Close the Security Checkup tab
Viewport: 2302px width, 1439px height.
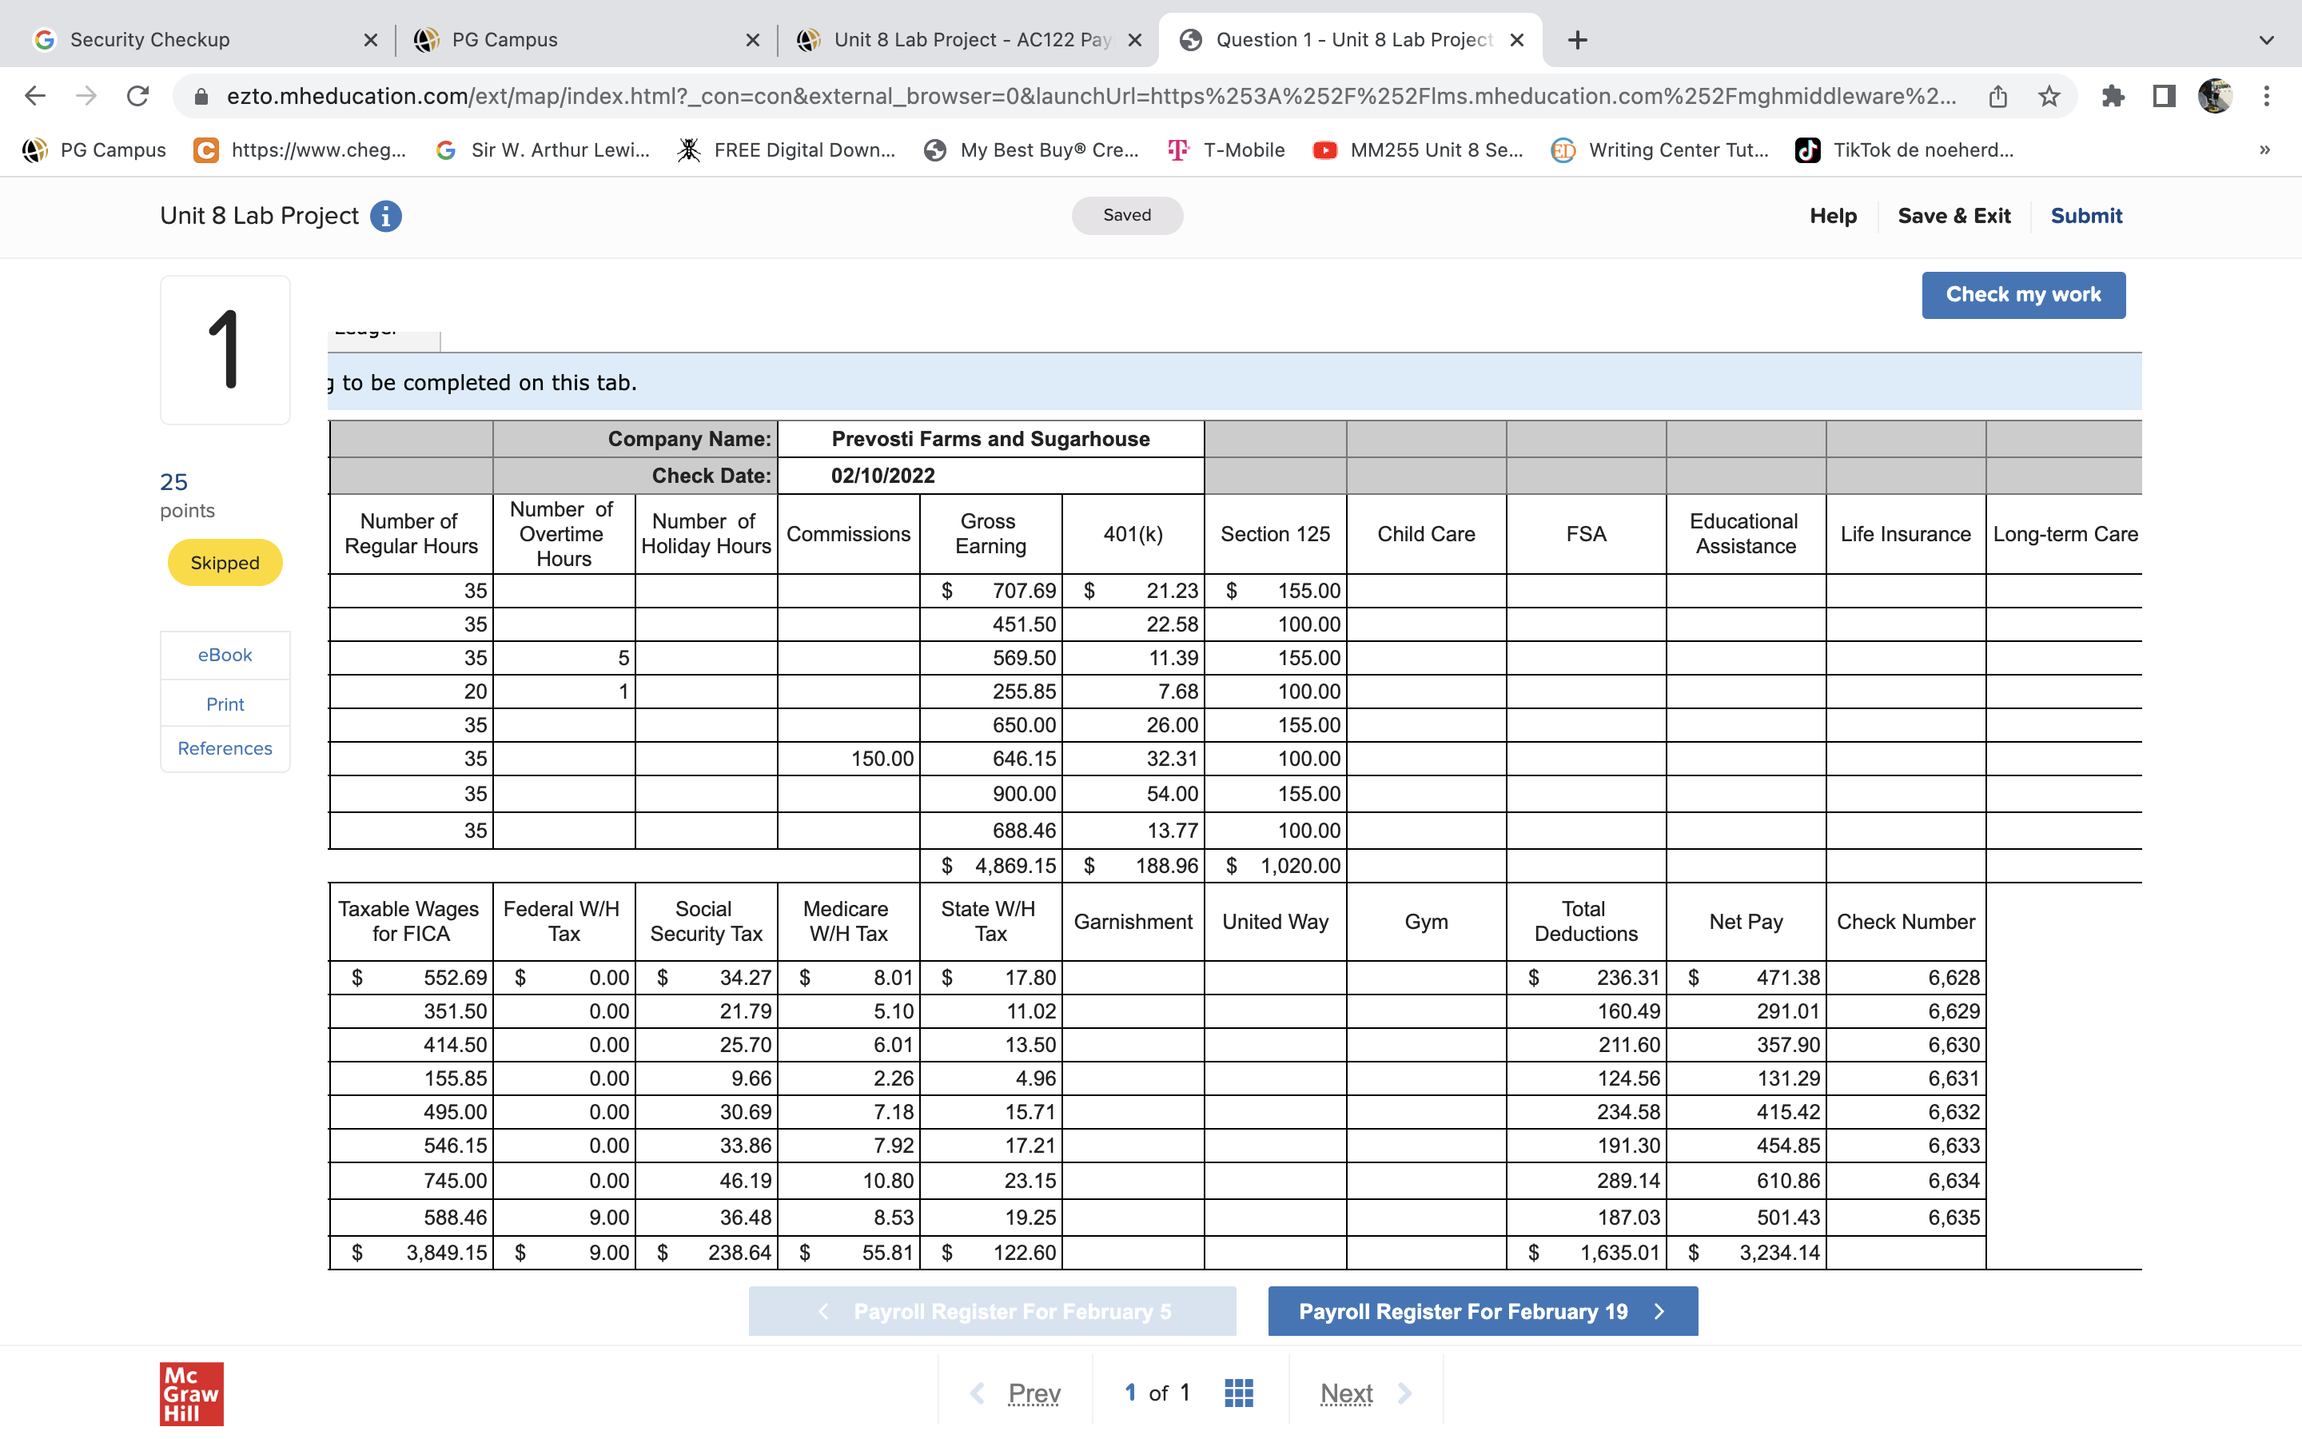pos(371,40)
